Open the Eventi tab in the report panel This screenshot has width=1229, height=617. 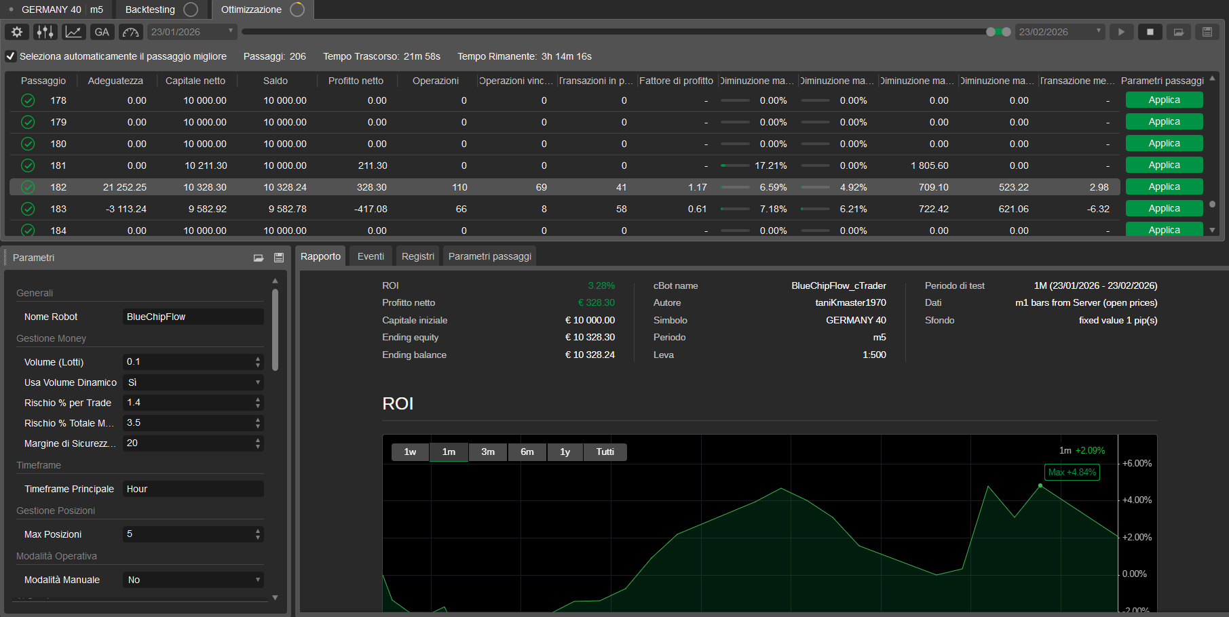(370, 256)
